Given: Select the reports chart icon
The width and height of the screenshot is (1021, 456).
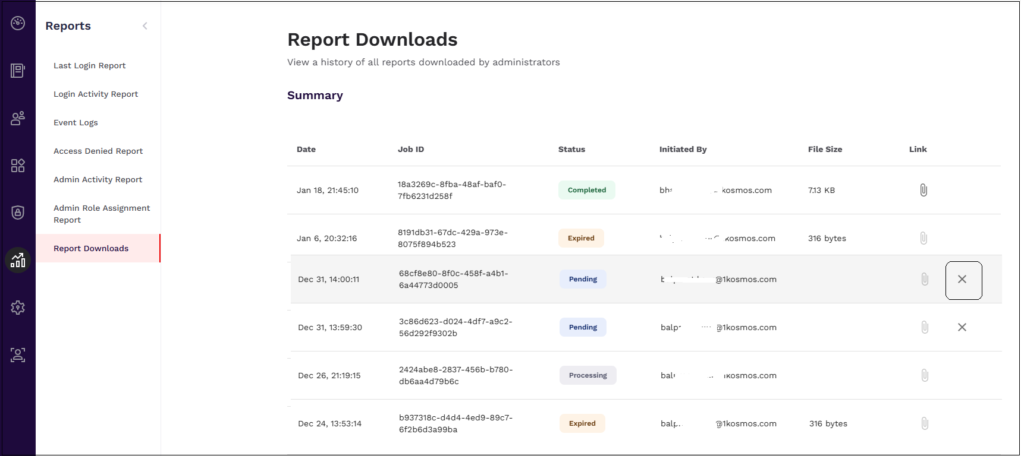Looking at the screenshot, I should coord(18,260).
